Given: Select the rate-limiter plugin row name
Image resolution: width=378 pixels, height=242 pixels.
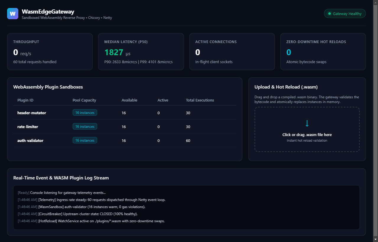Looking at the screenshot, I should click(28, 127).
